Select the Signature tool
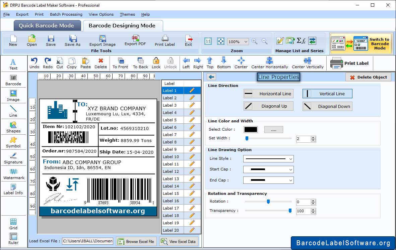The image size is (396, 250). pyautogui.click(x=13, y=158)
